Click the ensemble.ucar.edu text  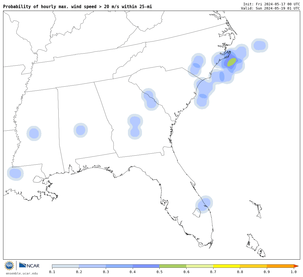(22, 273)
